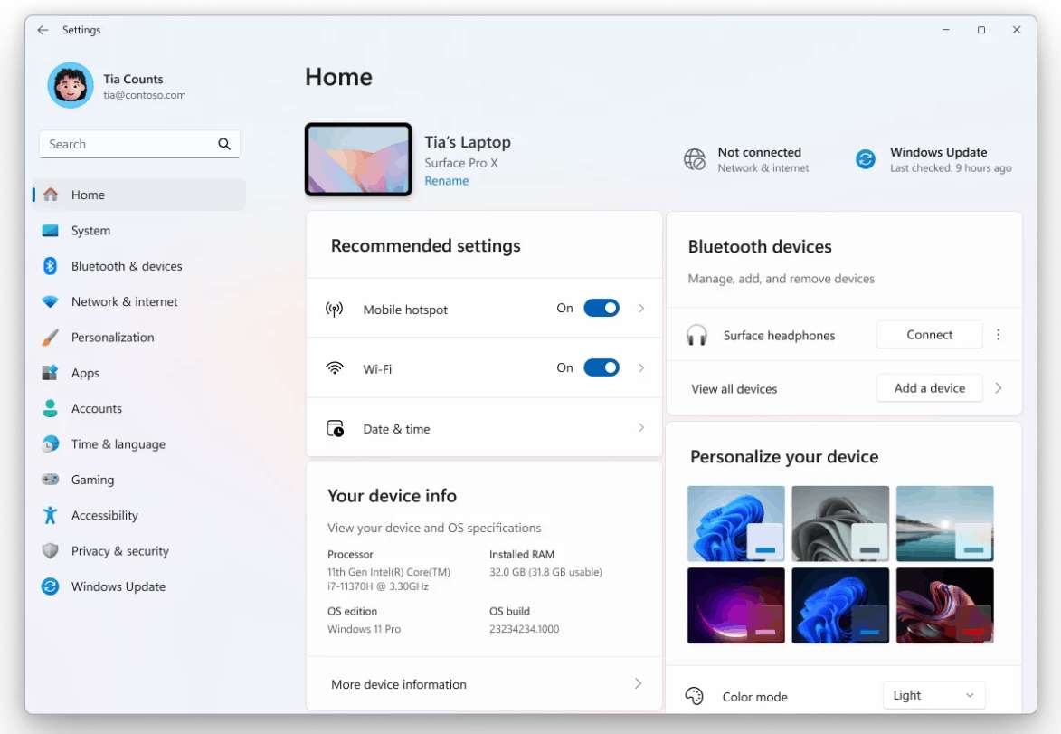Connect the Surface headphones

[929, 335]
